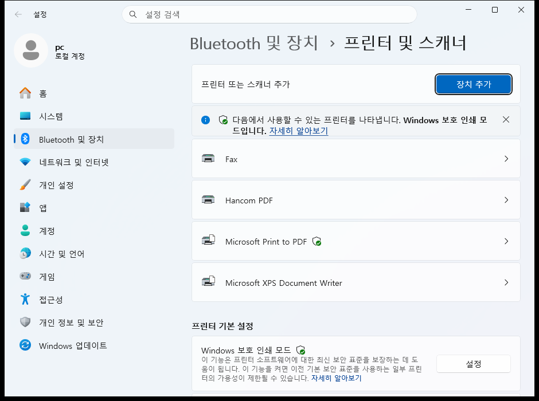Open 네트워크 및 인터넷 settings
Screen dimensions: 539x401
tap(94, 162)
